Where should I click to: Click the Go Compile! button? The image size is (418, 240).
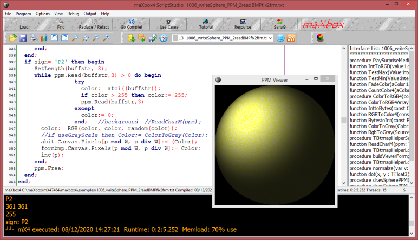click(x=131, y=24)
